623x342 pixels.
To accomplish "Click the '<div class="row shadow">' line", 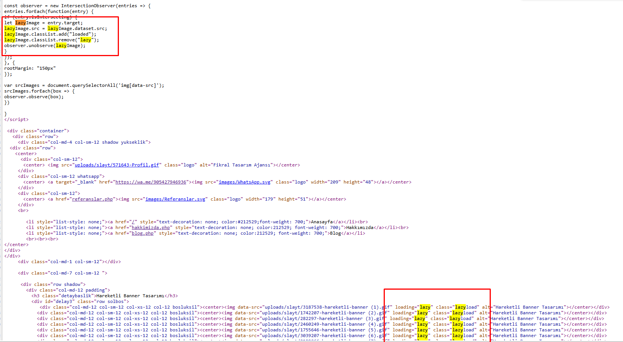I will (x=53, y=284).
